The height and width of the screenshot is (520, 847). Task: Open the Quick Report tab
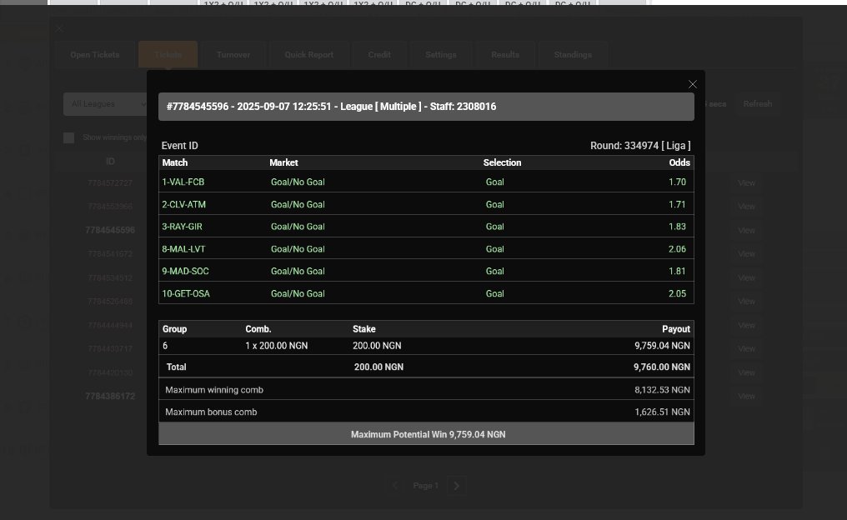click(309, 54)
